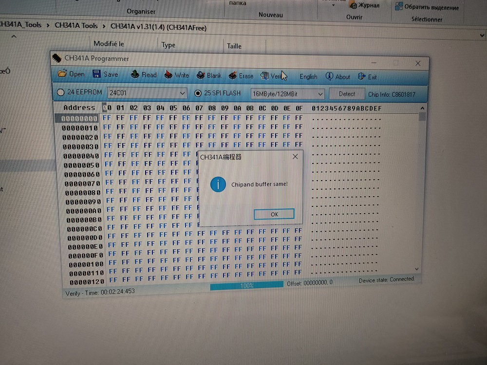This screenshot has height=365, width=487.
Task: Click the Write chip icon
Action: click(168, 75)
